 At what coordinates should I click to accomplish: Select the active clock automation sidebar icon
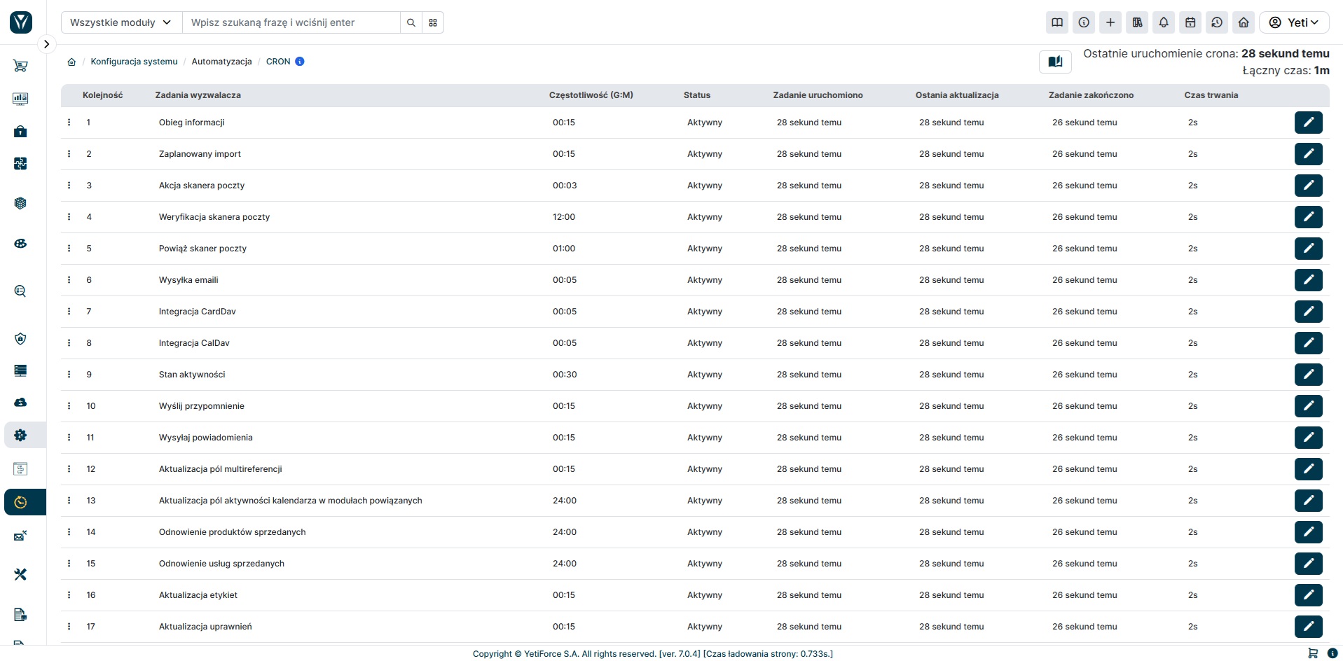pyautogui.click(x=20, y=502)
